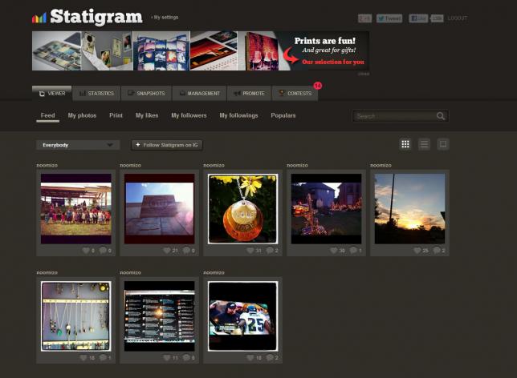Like the computer screen tweets photo
517x378 pixels.
(x=167, y=358)
